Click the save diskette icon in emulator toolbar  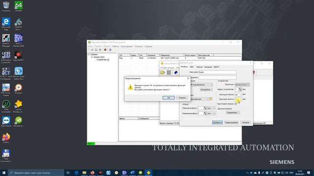tap(96, 50)
